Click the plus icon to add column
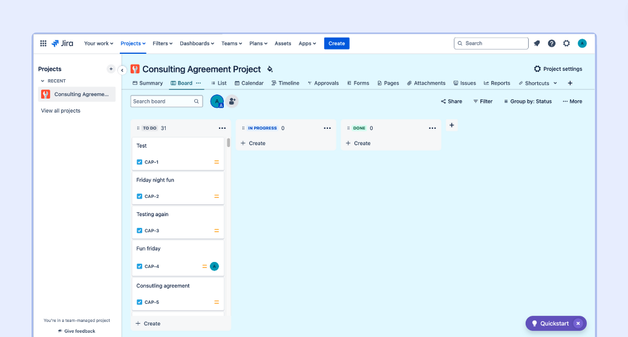 [x=451, y=125]
